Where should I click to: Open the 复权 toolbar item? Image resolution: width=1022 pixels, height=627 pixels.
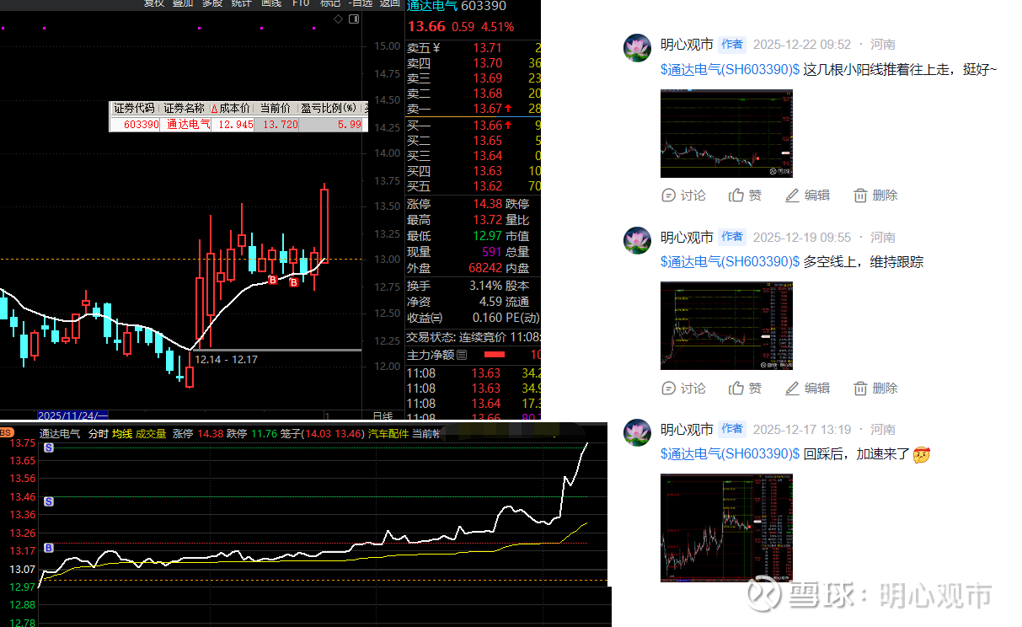point(153,3)
